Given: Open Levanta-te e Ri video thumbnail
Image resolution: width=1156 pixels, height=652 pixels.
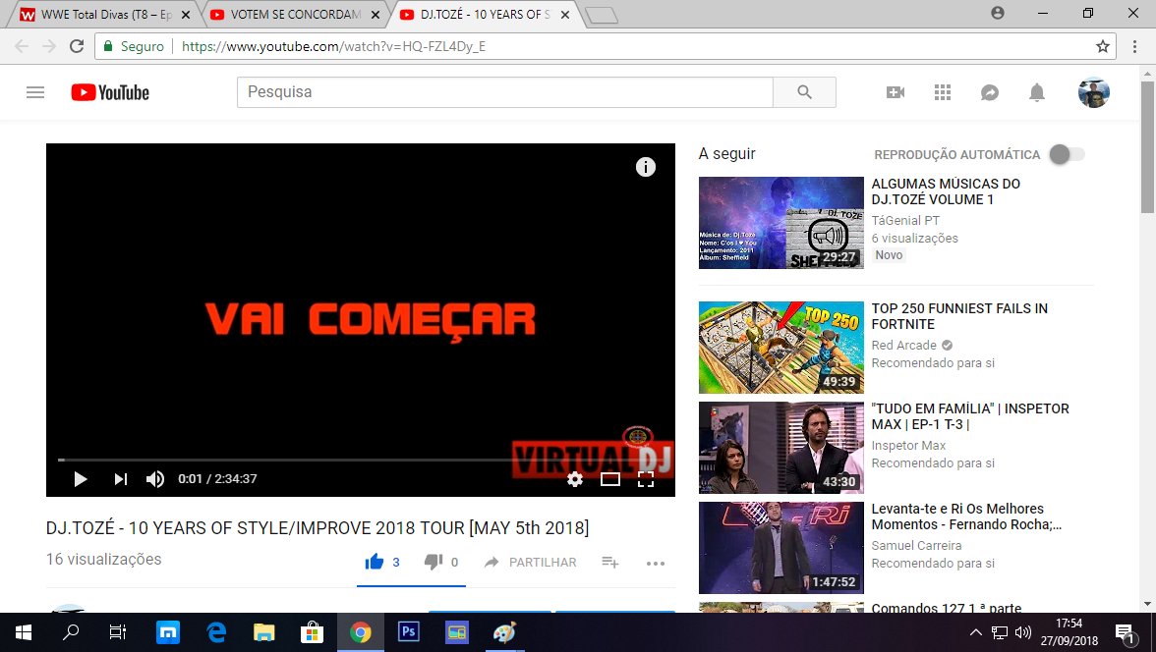Looking at the screenshot, I should tap(780, 547).
